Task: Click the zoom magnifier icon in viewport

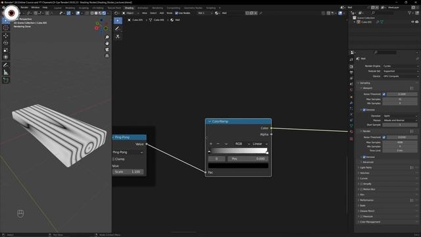Action: click(x=107, y=37)
